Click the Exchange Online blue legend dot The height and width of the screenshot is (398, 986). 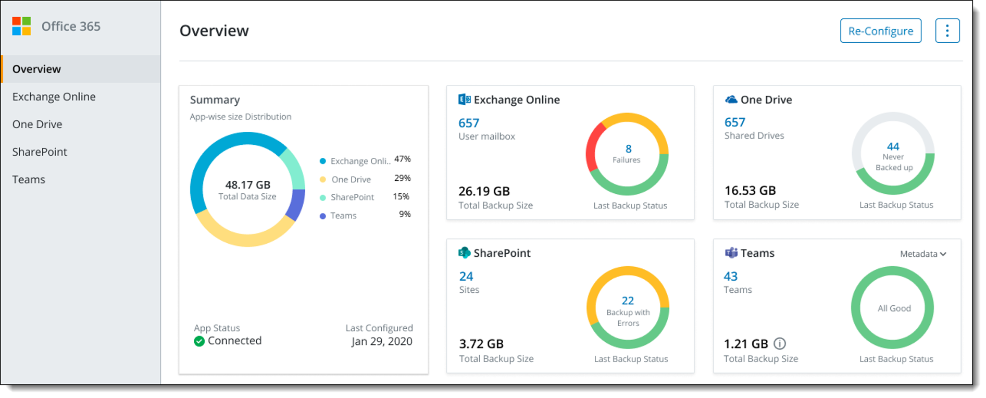[x=323, y=161]
